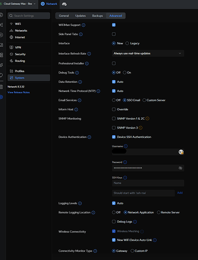Enable the Inform Host Override checkbox
Image resolution: width=198 pixels, height=260 pixels.
[x=114, y=109]
